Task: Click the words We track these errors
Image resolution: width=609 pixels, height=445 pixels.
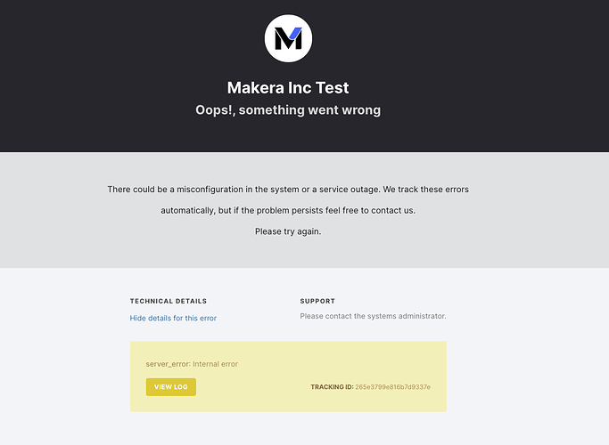Action: pyautogui.click(x=425, y=190)
